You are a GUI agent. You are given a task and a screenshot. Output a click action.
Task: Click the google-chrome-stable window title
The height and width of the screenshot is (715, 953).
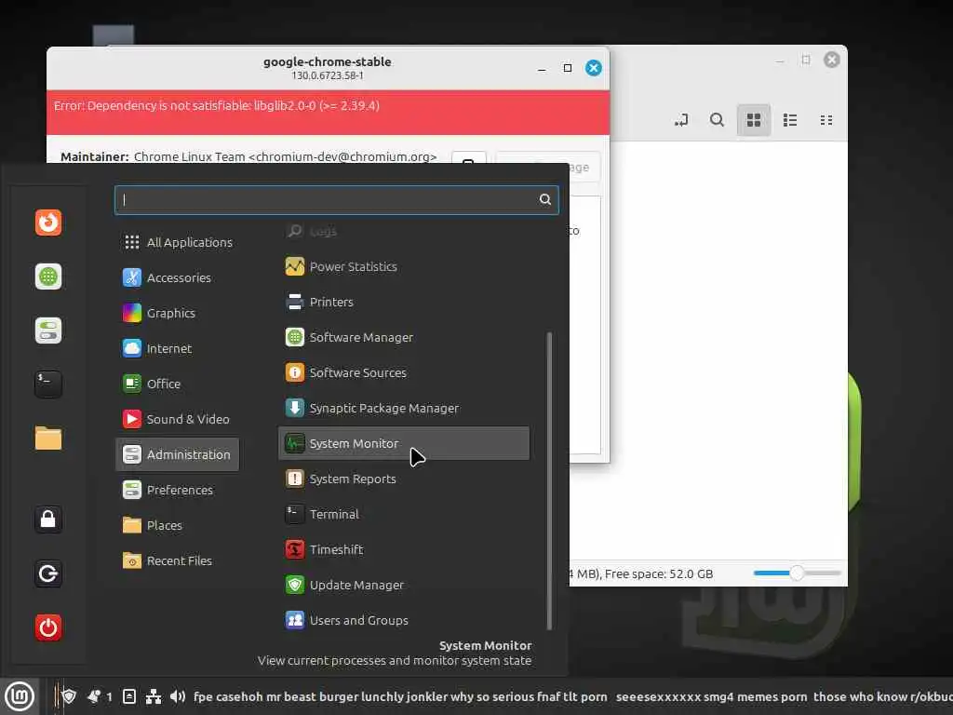coord(327,62)
